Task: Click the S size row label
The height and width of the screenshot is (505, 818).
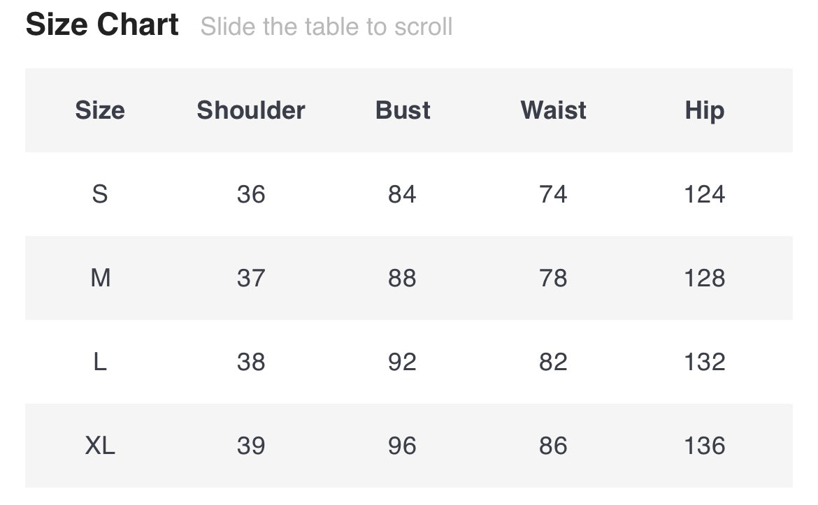Action: (x=100, y=194)
